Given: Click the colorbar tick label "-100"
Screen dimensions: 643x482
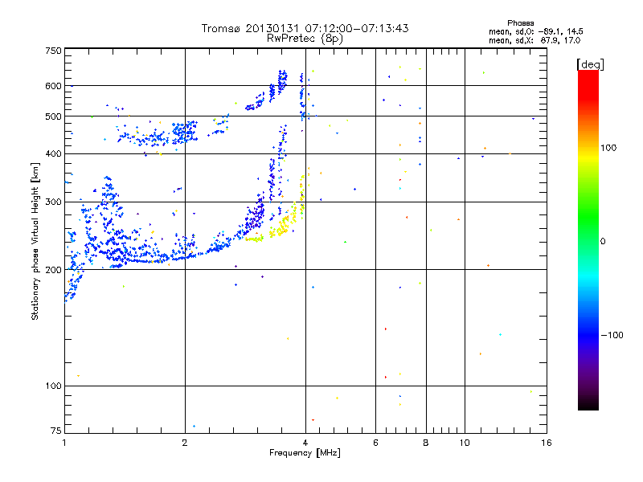Looking at the screenshot, I should (612, 335).
